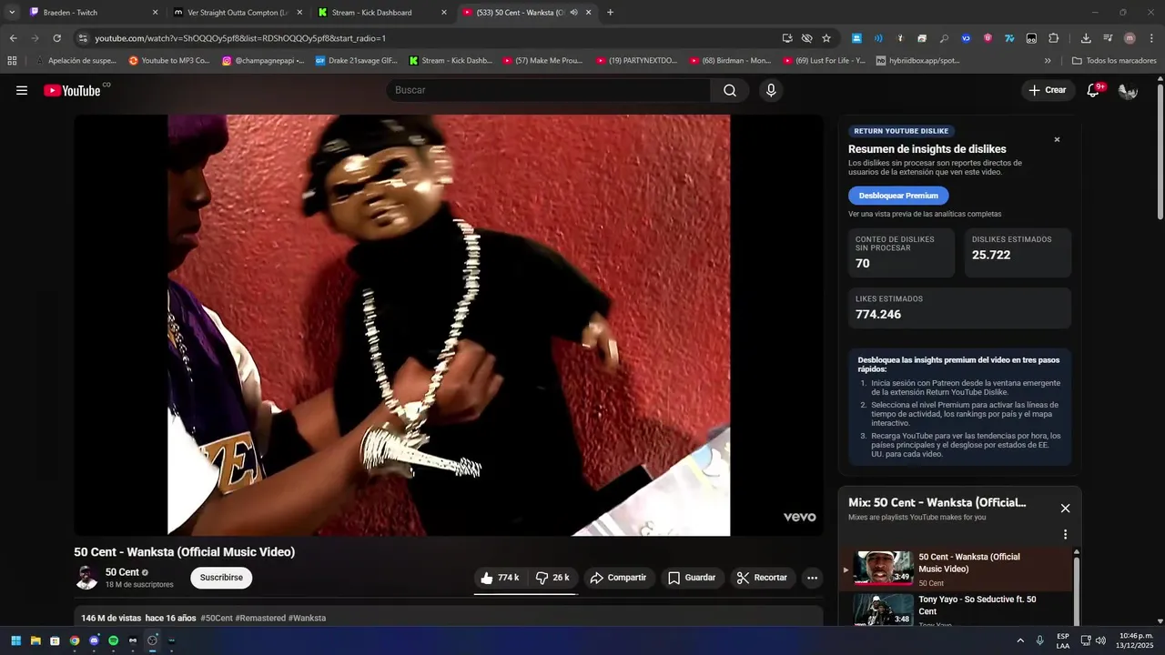
Task: Open Youtube to MP3 Co... bookmark
Action: point(169,61)
